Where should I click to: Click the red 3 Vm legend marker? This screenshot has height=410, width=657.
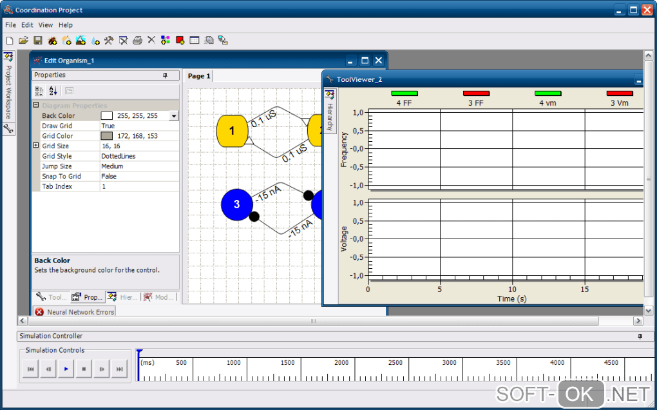[x=619, y=93]
